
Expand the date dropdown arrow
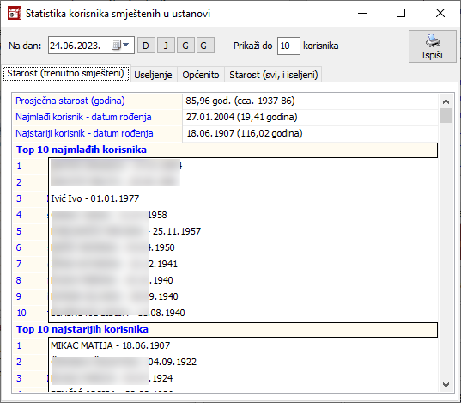click(x=126, y=45)
